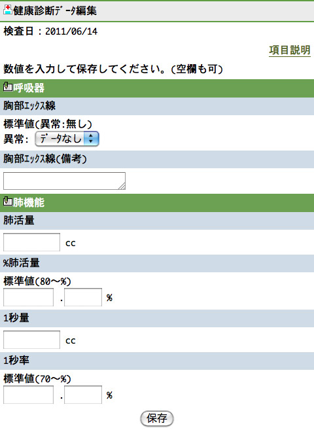314x432 pixels.
Task: Click the document icon next to 肺機能
Action: (x=8, y=202)
